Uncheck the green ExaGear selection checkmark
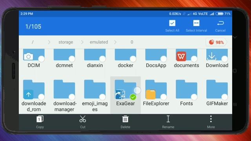 point(133,97)
